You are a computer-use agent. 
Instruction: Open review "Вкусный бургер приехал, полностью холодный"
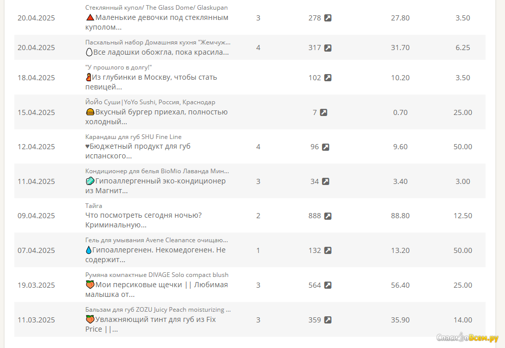pyautogui.click(x=156, y=117)
